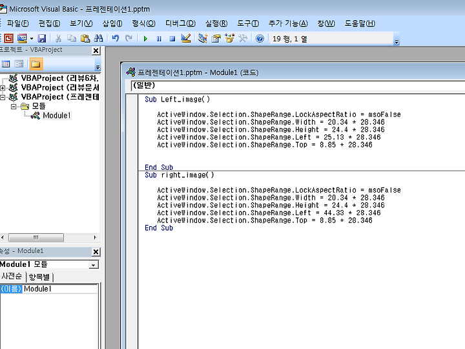Screen dimensions: 465x349
Task: Click the 19 행, 1 열 position box
Action: 331,39
